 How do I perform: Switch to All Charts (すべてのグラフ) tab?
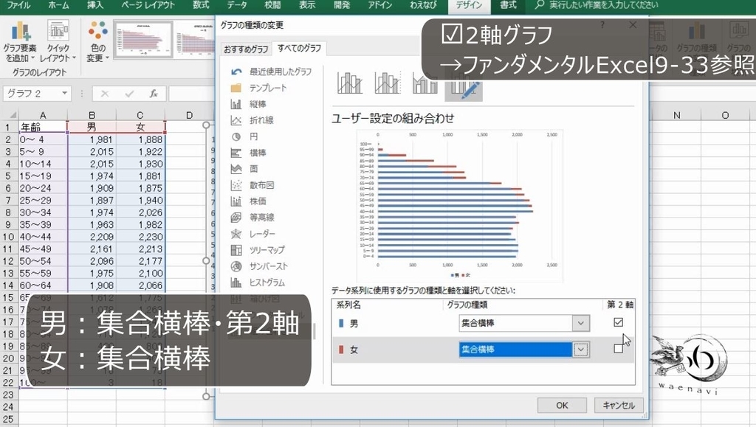click(x=300, y=48)
